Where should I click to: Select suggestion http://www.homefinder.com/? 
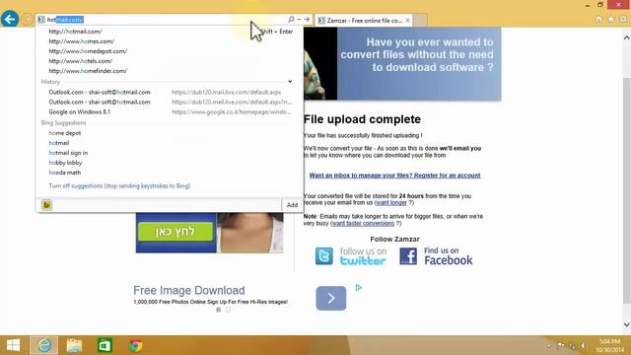point(88,71)
